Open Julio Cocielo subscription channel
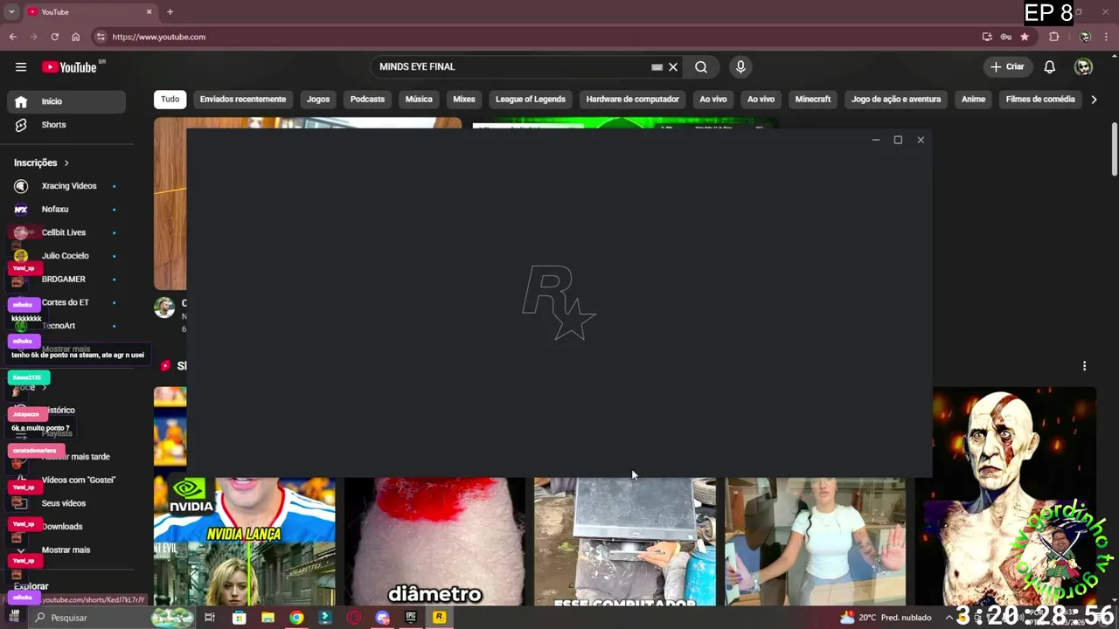1119x629 pixels. point(66,256)
